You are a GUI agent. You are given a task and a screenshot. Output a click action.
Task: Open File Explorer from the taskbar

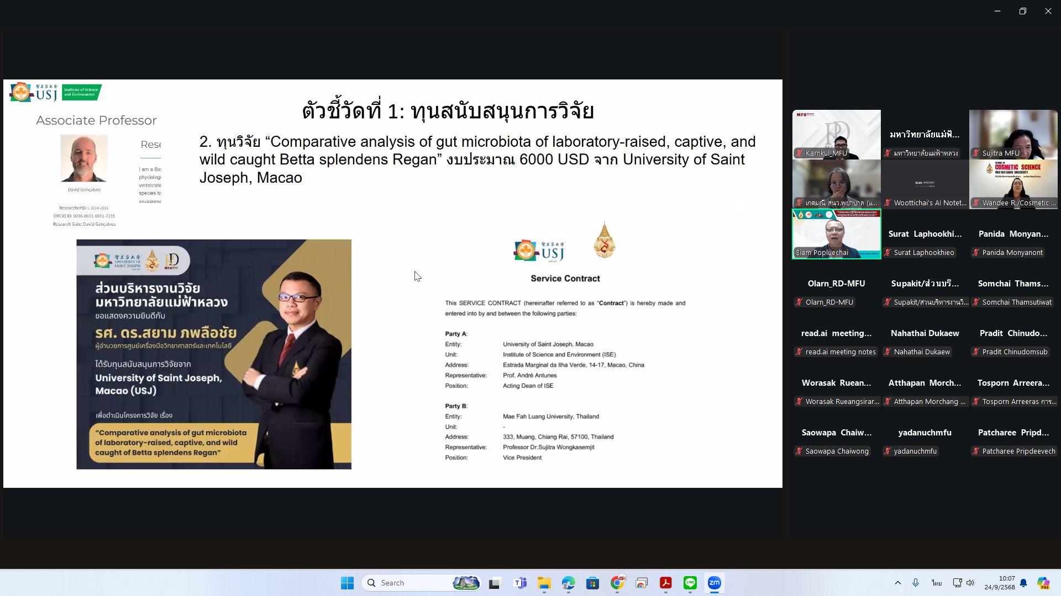[544, 583]
